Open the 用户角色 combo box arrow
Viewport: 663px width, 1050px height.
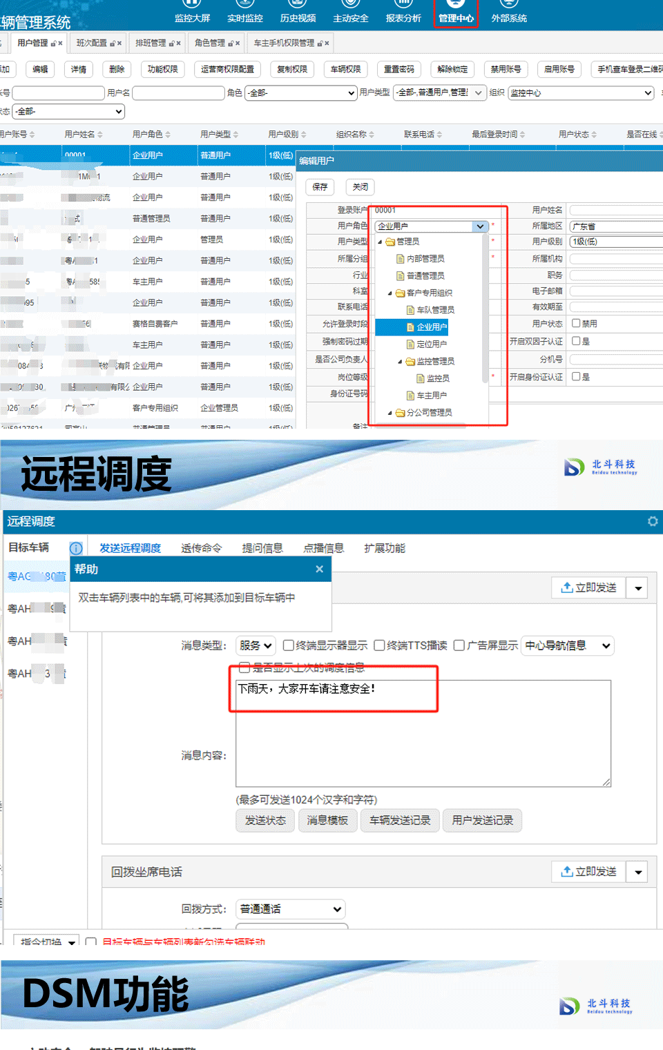480,226
